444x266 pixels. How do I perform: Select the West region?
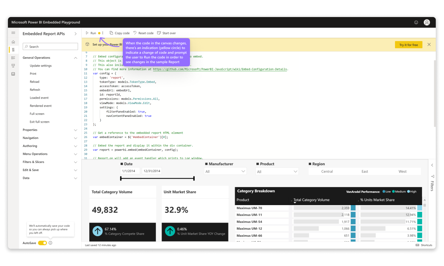click(403, 171)
